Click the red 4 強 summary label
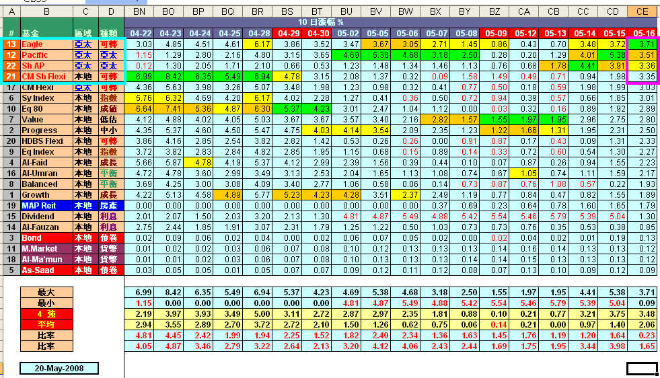 pyautogui.click(x=46, y=313)
